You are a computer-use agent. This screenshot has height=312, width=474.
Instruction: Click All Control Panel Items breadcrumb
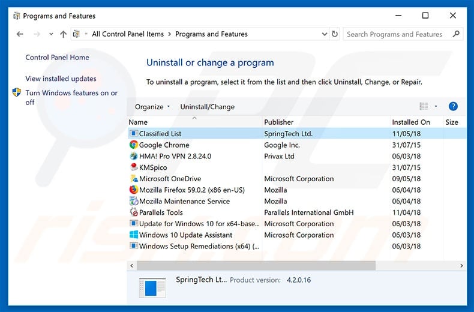128,34
